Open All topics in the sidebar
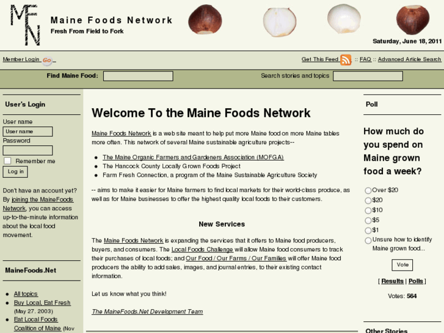Screen dimensions: 444x333 pyautogui.click(x=26, y=294)
